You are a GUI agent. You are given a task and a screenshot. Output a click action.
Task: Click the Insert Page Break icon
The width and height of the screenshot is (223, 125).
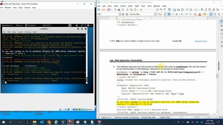pos(187,10)
